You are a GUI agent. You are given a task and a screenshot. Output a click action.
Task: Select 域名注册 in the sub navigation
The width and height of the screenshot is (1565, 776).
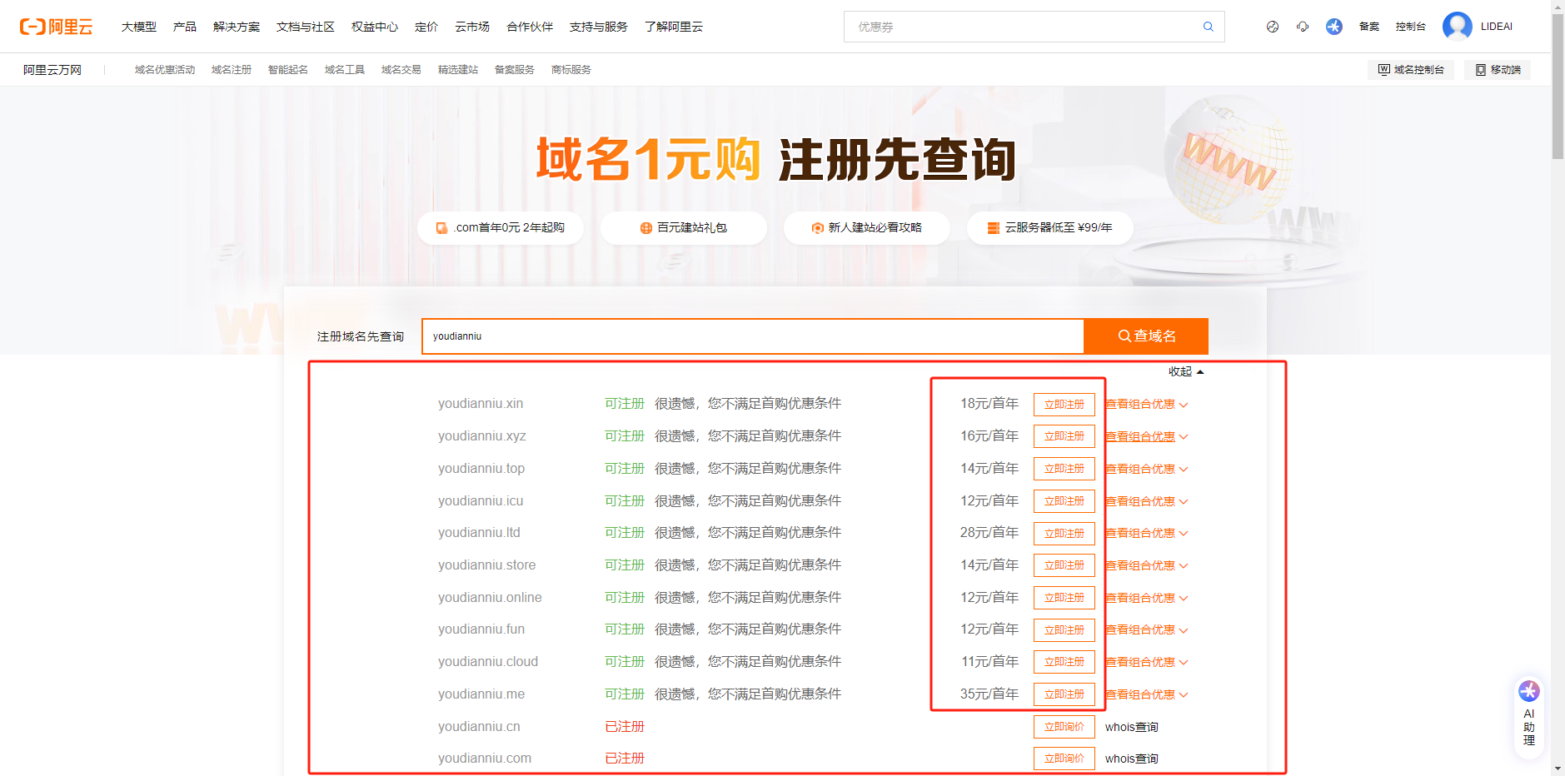[x=231, y=70]
